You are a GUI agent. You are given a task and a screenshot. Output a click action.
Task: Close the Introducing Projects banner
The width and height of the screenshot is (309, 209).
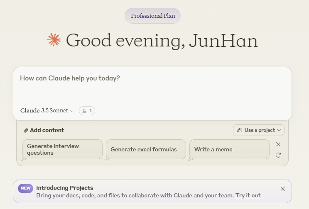tap(283, 189)
